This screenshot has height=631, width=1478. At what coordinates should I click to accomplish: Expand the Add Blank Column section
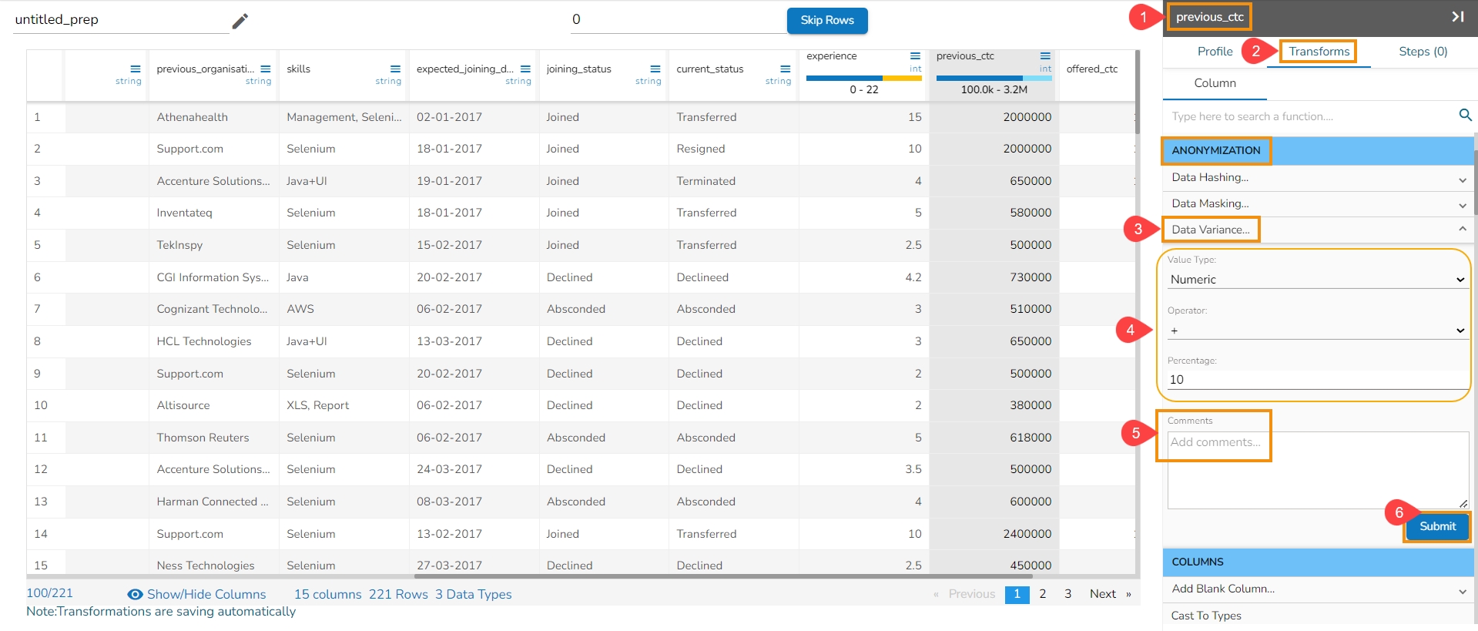click(x=1317, y=589)
